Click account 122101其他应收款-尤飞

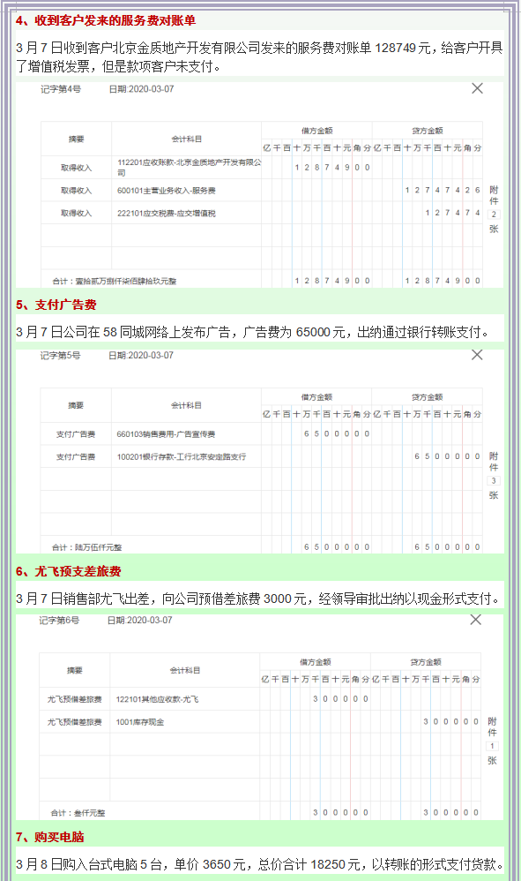[x=156, y=699]
